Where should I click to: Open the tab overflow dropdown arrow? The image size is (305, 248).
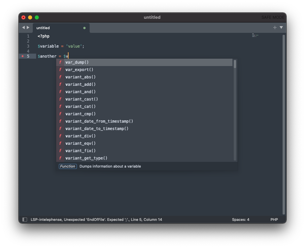coord(281,28)
